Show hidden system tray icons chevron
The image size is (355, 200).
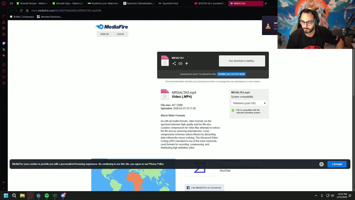[x=316, y=196]
